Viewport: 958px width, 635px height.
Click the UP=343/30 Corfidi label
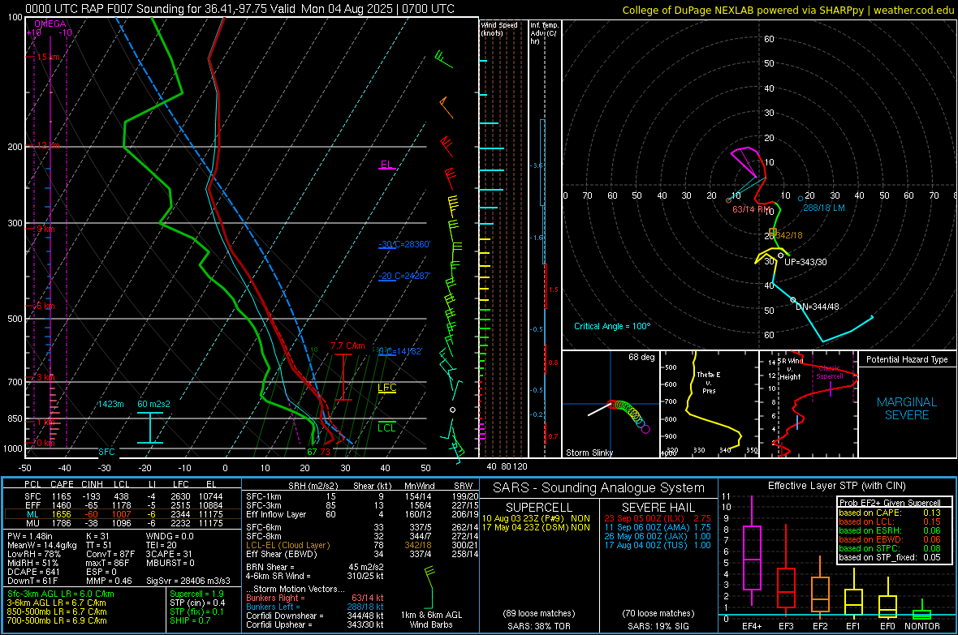[805, 262]
